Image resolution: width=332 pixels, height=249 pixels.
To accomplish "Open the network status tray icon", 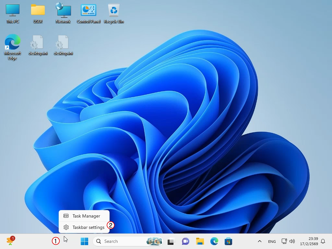I will tap(284, 241).
